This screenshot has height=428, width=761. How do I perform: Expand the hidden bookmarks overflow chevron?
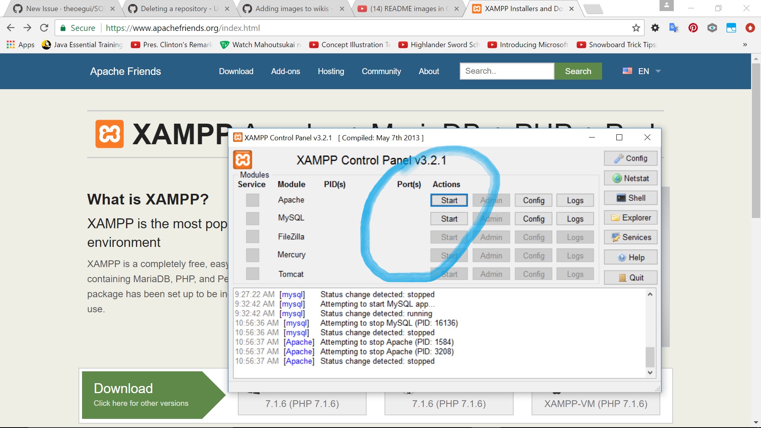[x=745, y=45]
